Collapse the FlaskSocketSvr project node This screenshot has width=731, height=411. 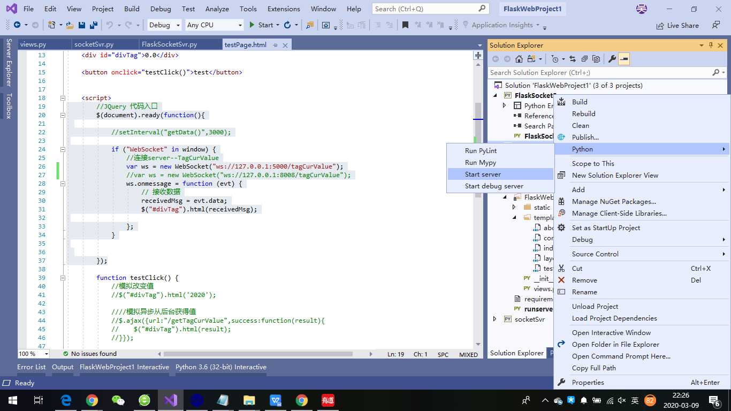(494, 95)
